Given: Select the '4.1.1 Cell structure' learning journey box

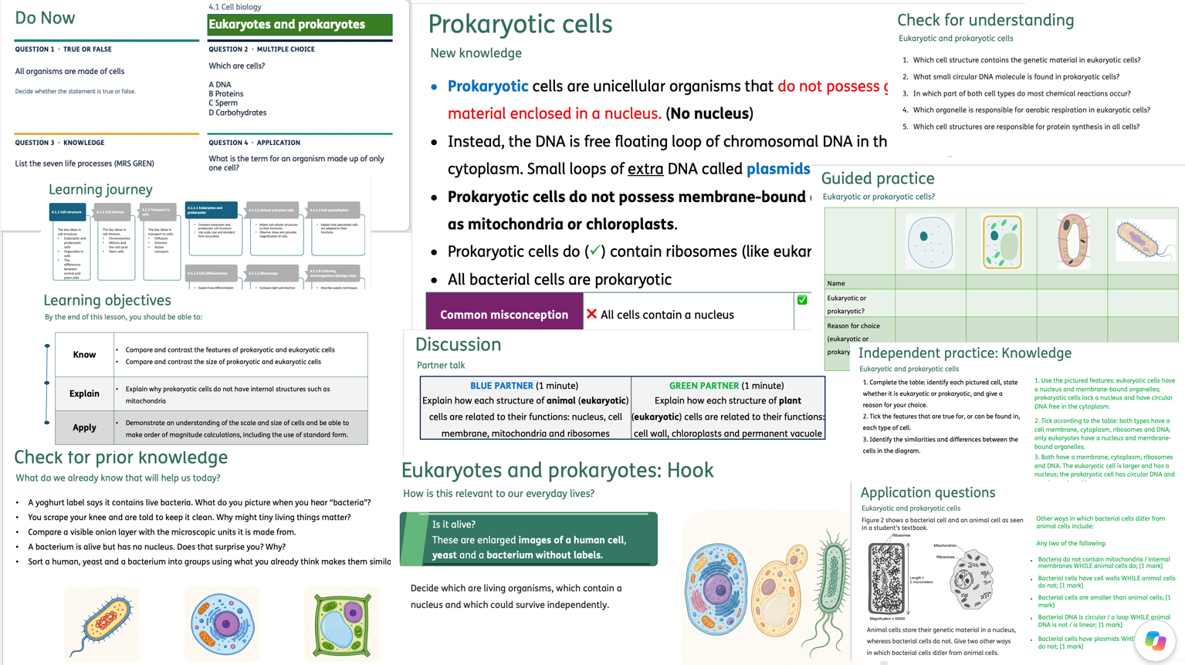Looking at the screenshot, I should (x=67, y=211).
